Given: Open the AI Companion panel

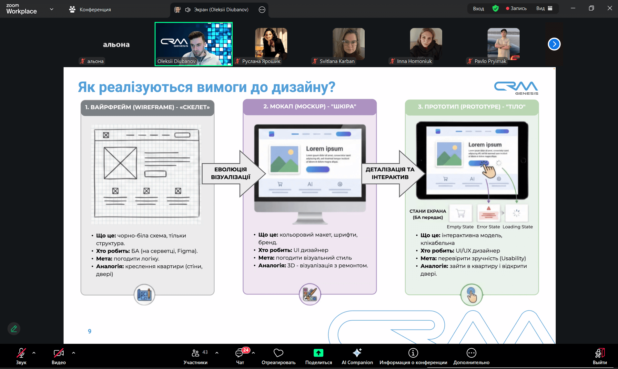Looking at the screenshot, I should click(357, 356).
